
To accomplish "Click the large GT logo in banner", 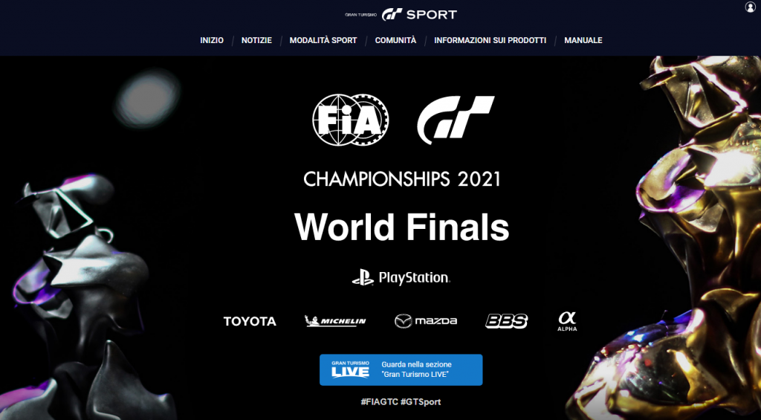I will [456, 120].
